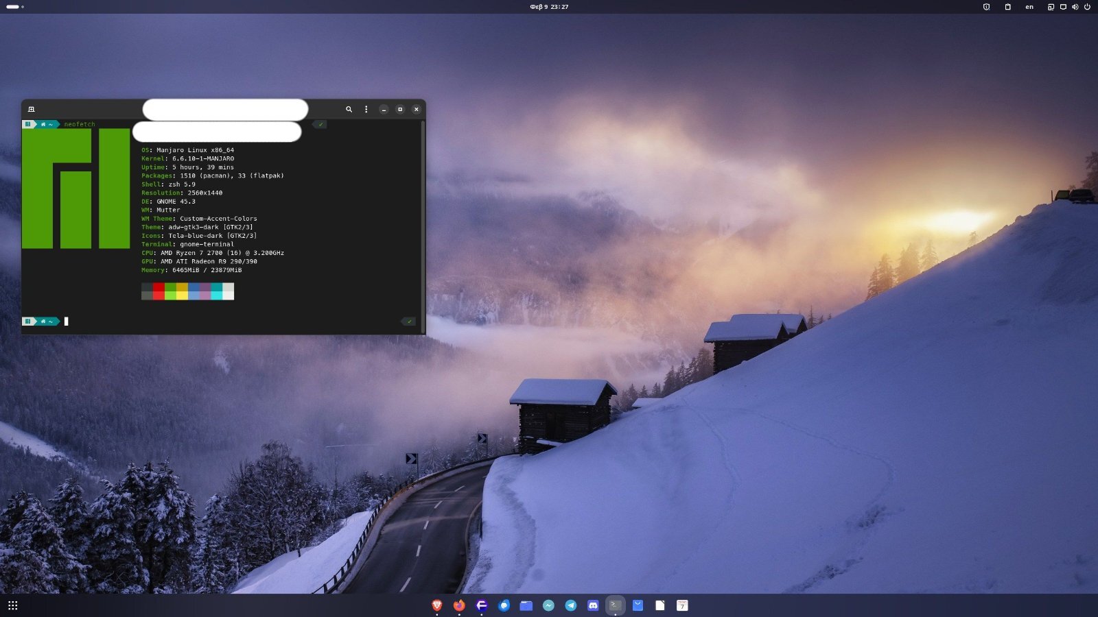1098x617 pixels.
Task: Click the terminal vertical scrollbar
Action: (x=423, y=226)
